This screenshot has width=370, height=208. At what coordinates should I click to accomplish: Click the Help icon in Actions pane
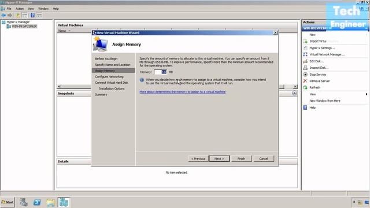305,107
